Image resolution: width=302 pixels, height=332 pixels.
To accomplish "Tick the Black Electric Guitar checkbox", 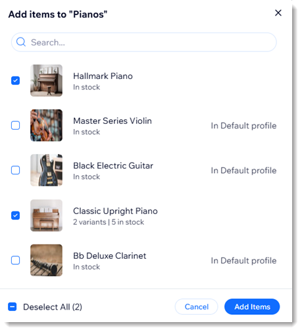I will [15, 170].
